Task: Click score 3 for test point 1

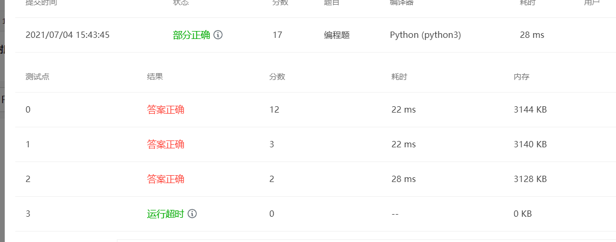Action: [x=272, y=144]
